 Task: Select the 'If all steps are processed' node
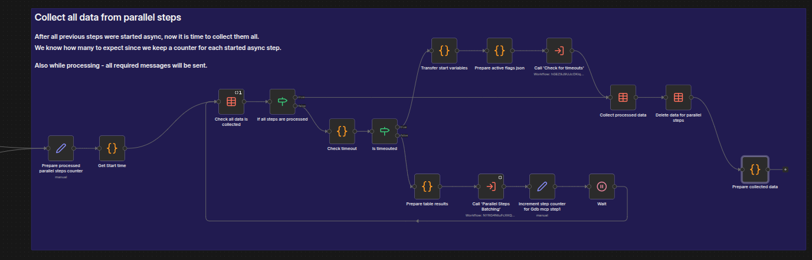tap(282, 102)
